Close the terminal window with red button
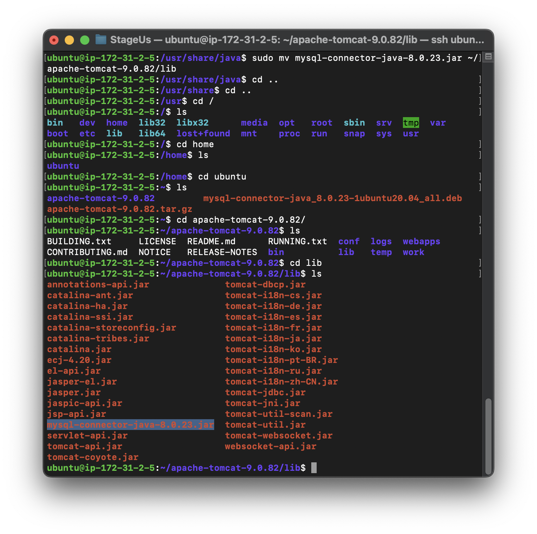Screen dimensions: 537x534 [54, 40]
